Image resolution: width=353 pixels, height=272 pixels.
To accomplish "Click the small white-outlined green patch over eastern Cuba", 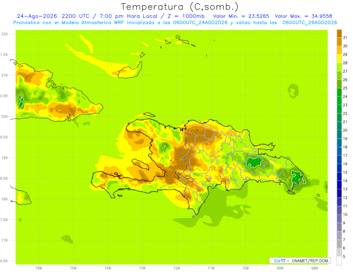I will coord(21,101).
